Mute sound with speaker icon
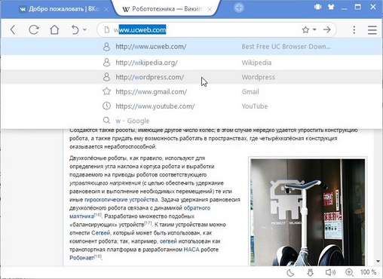 pos(330,272)
